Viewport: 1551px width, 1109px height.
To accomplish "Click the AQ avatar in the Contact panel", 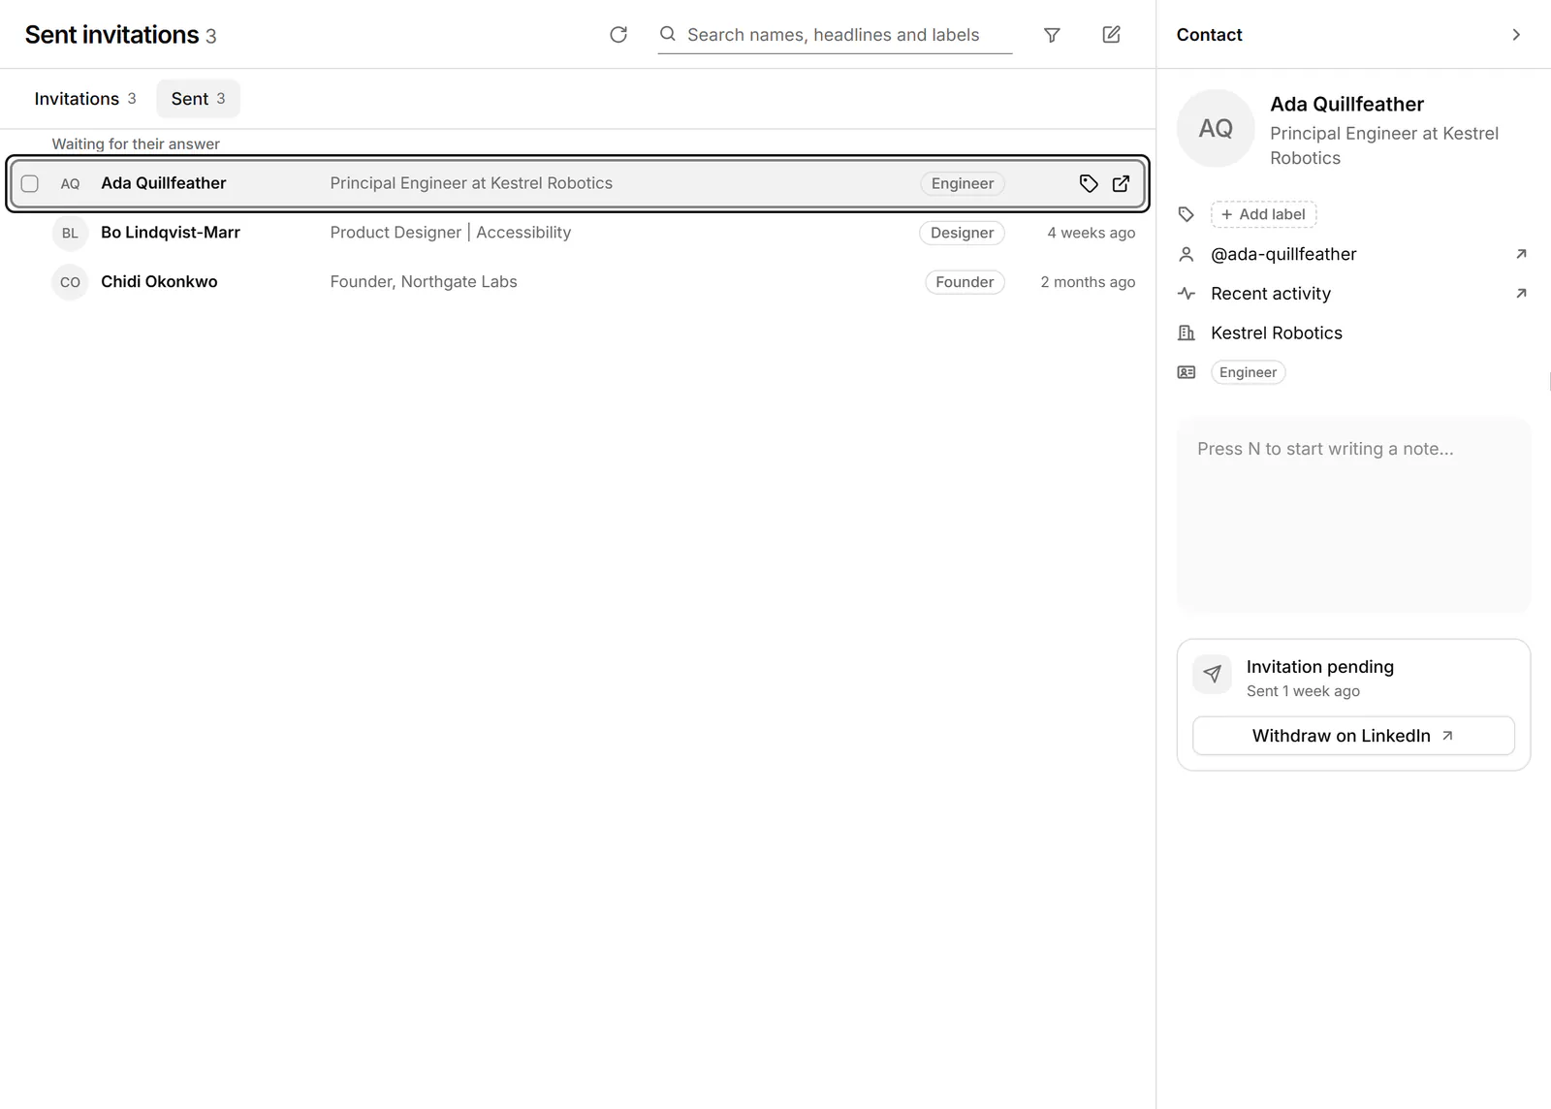I will pos(1216,128).
